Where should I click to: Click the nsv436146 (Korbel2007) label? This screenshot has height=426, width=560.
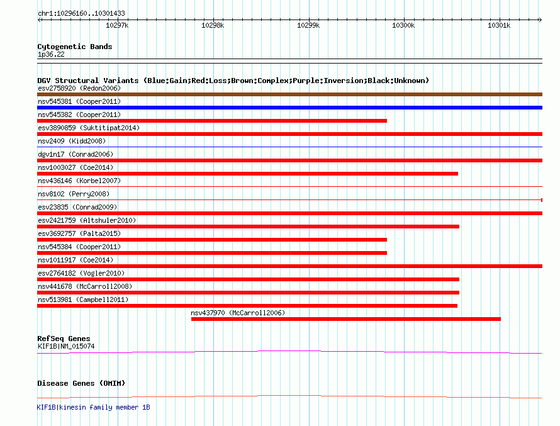(79, 181)
